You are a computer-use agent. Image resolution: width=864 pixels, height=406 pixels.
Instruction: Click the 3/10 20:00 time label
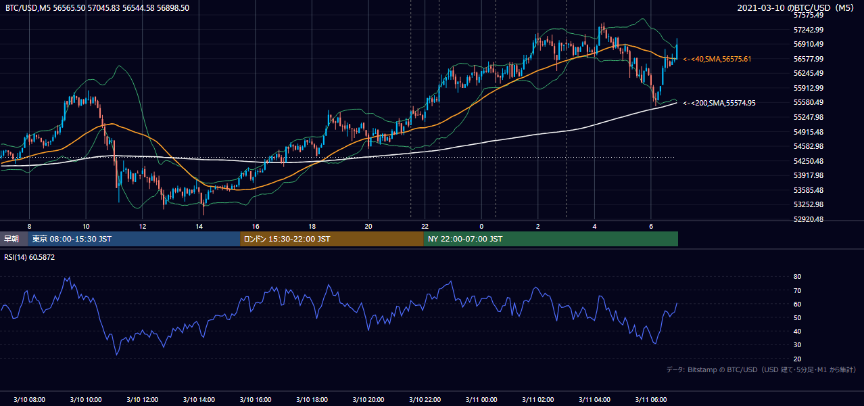[x=368, y=399]
